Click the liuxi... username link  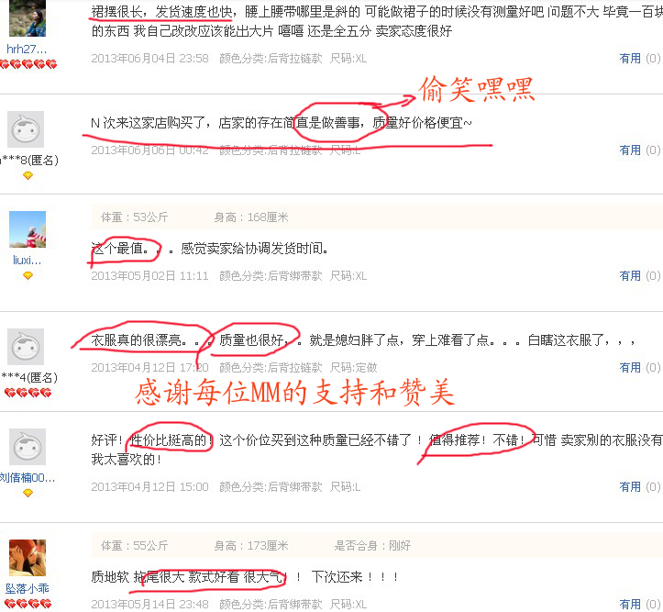coord(28,260)
